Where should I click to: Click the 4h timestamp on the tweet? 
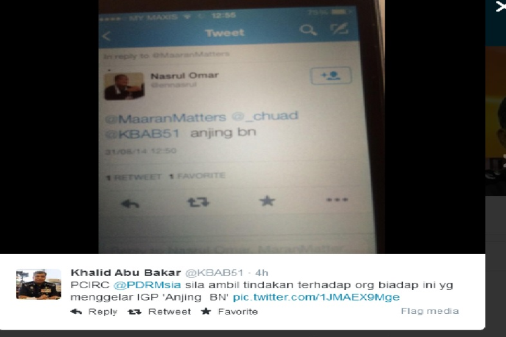click(262, 273)
